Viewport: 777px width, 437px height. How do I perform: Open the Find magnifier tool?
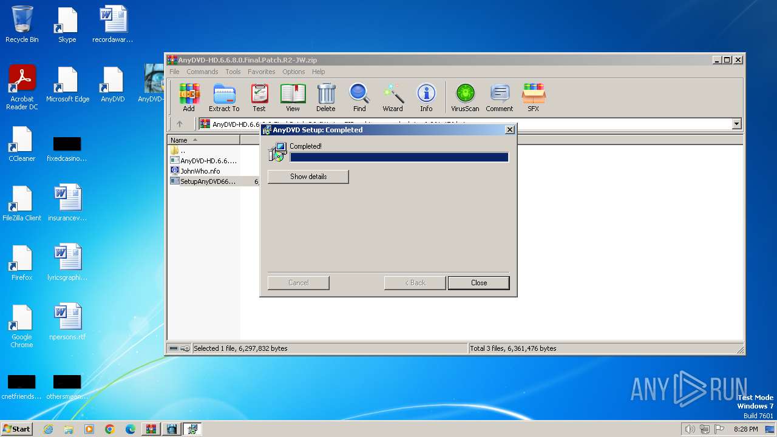pyautogui.click(x=359, y=98)
